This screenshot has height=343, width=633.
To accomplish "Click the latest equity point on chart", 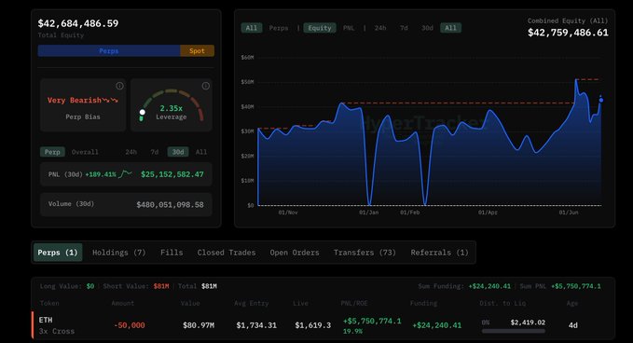I will click(601, 100).
